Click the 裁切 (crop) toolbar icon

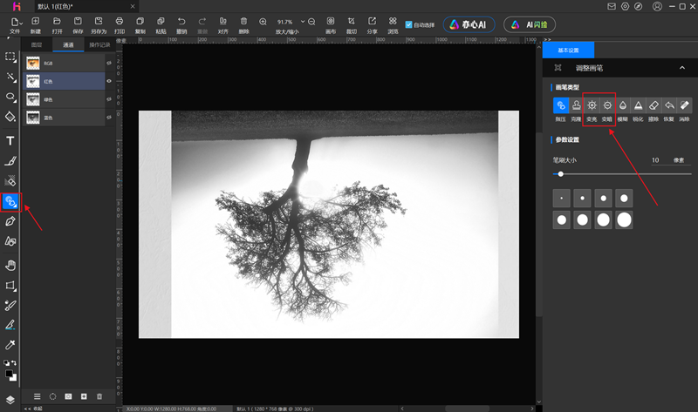[351, 21]
